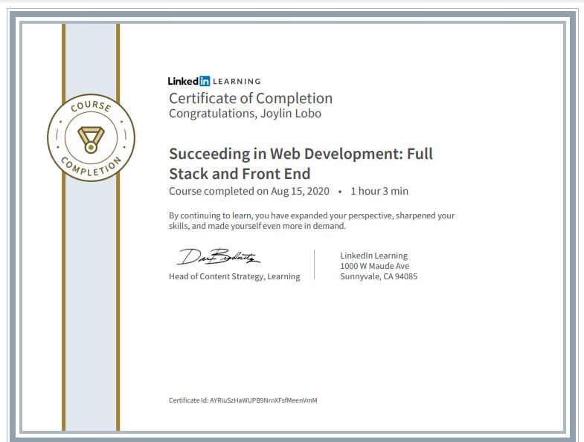Image resolution: width=584 pixels, height=442 pixels.
Task: Select the text 'Congratulations, Joylin Lobo'
Action: click(245, 114)
